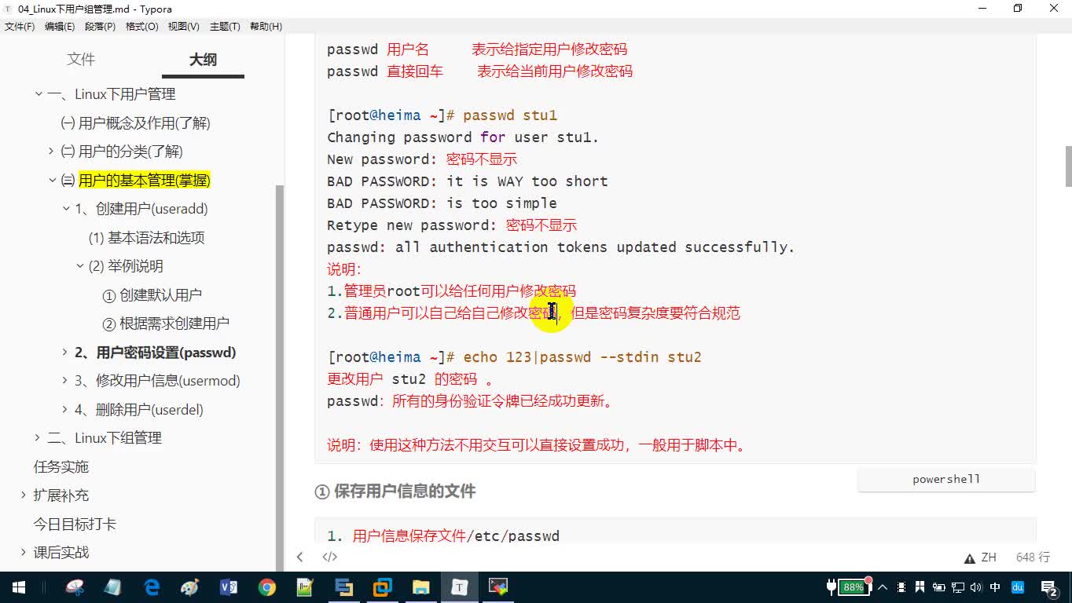Click line echo 123|passwd --stdin stu2
The image size is (1072, 603).
(x=582, y=357)
